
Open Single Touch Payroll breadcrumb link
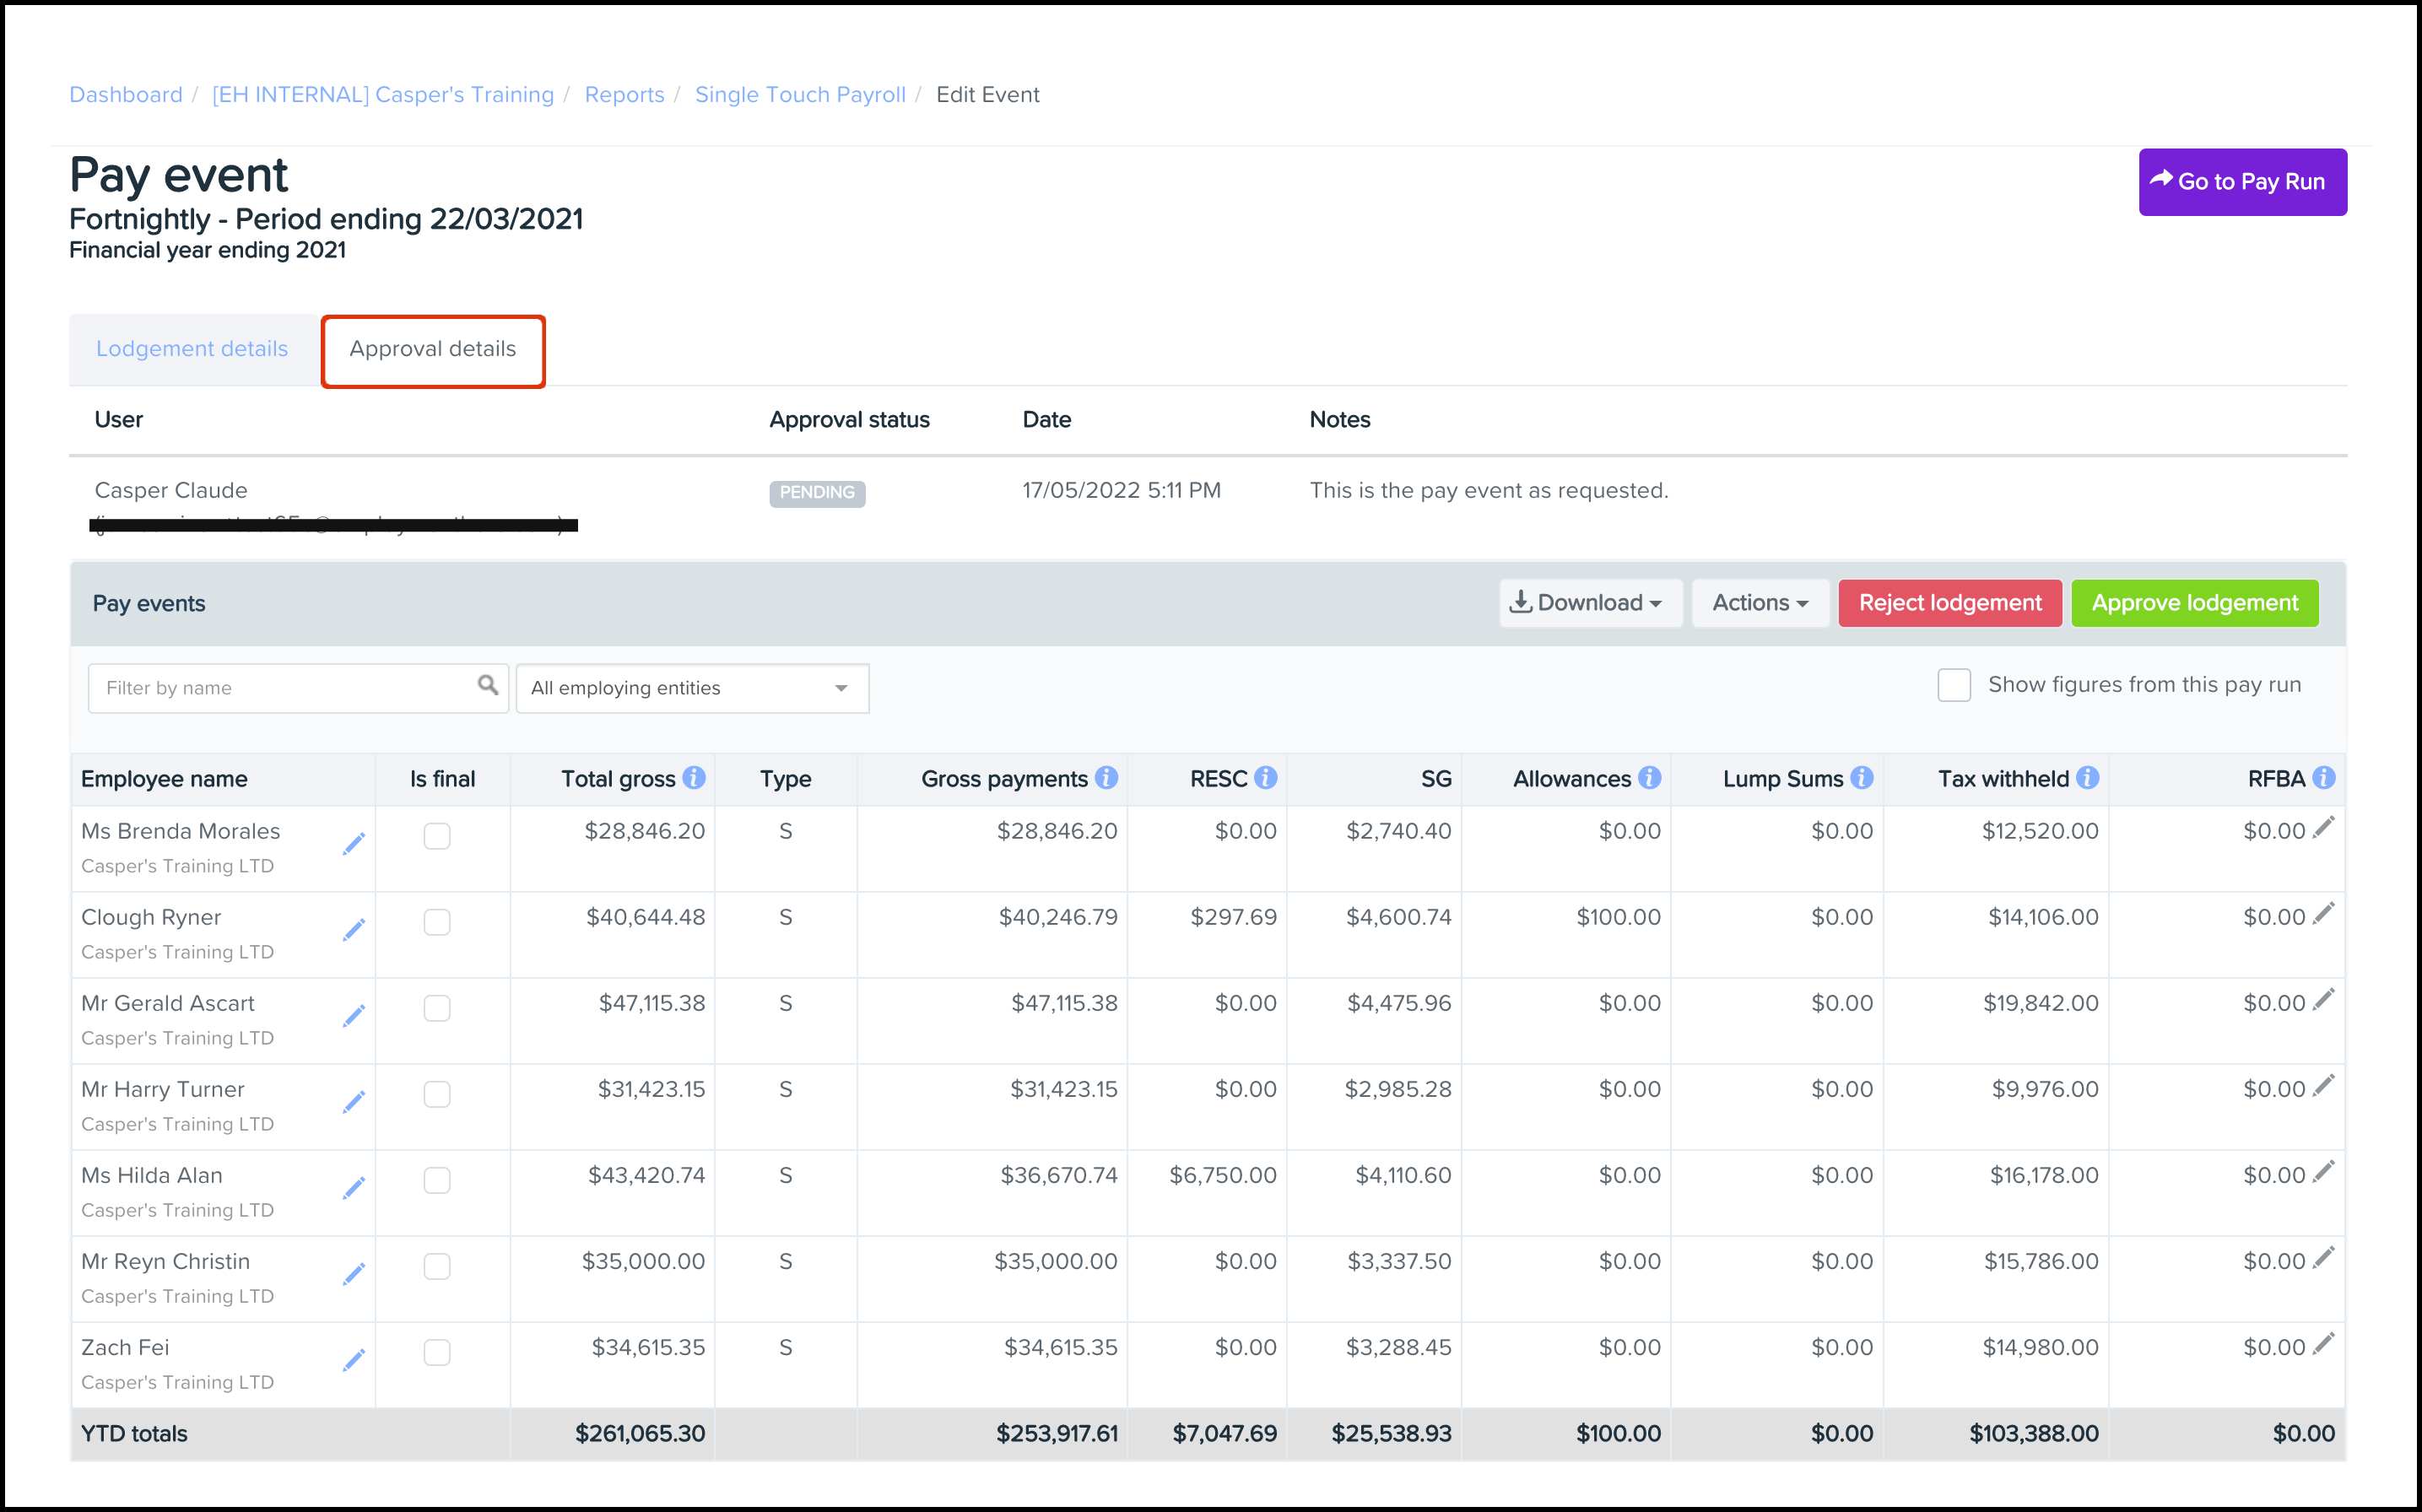coord(800,95)
